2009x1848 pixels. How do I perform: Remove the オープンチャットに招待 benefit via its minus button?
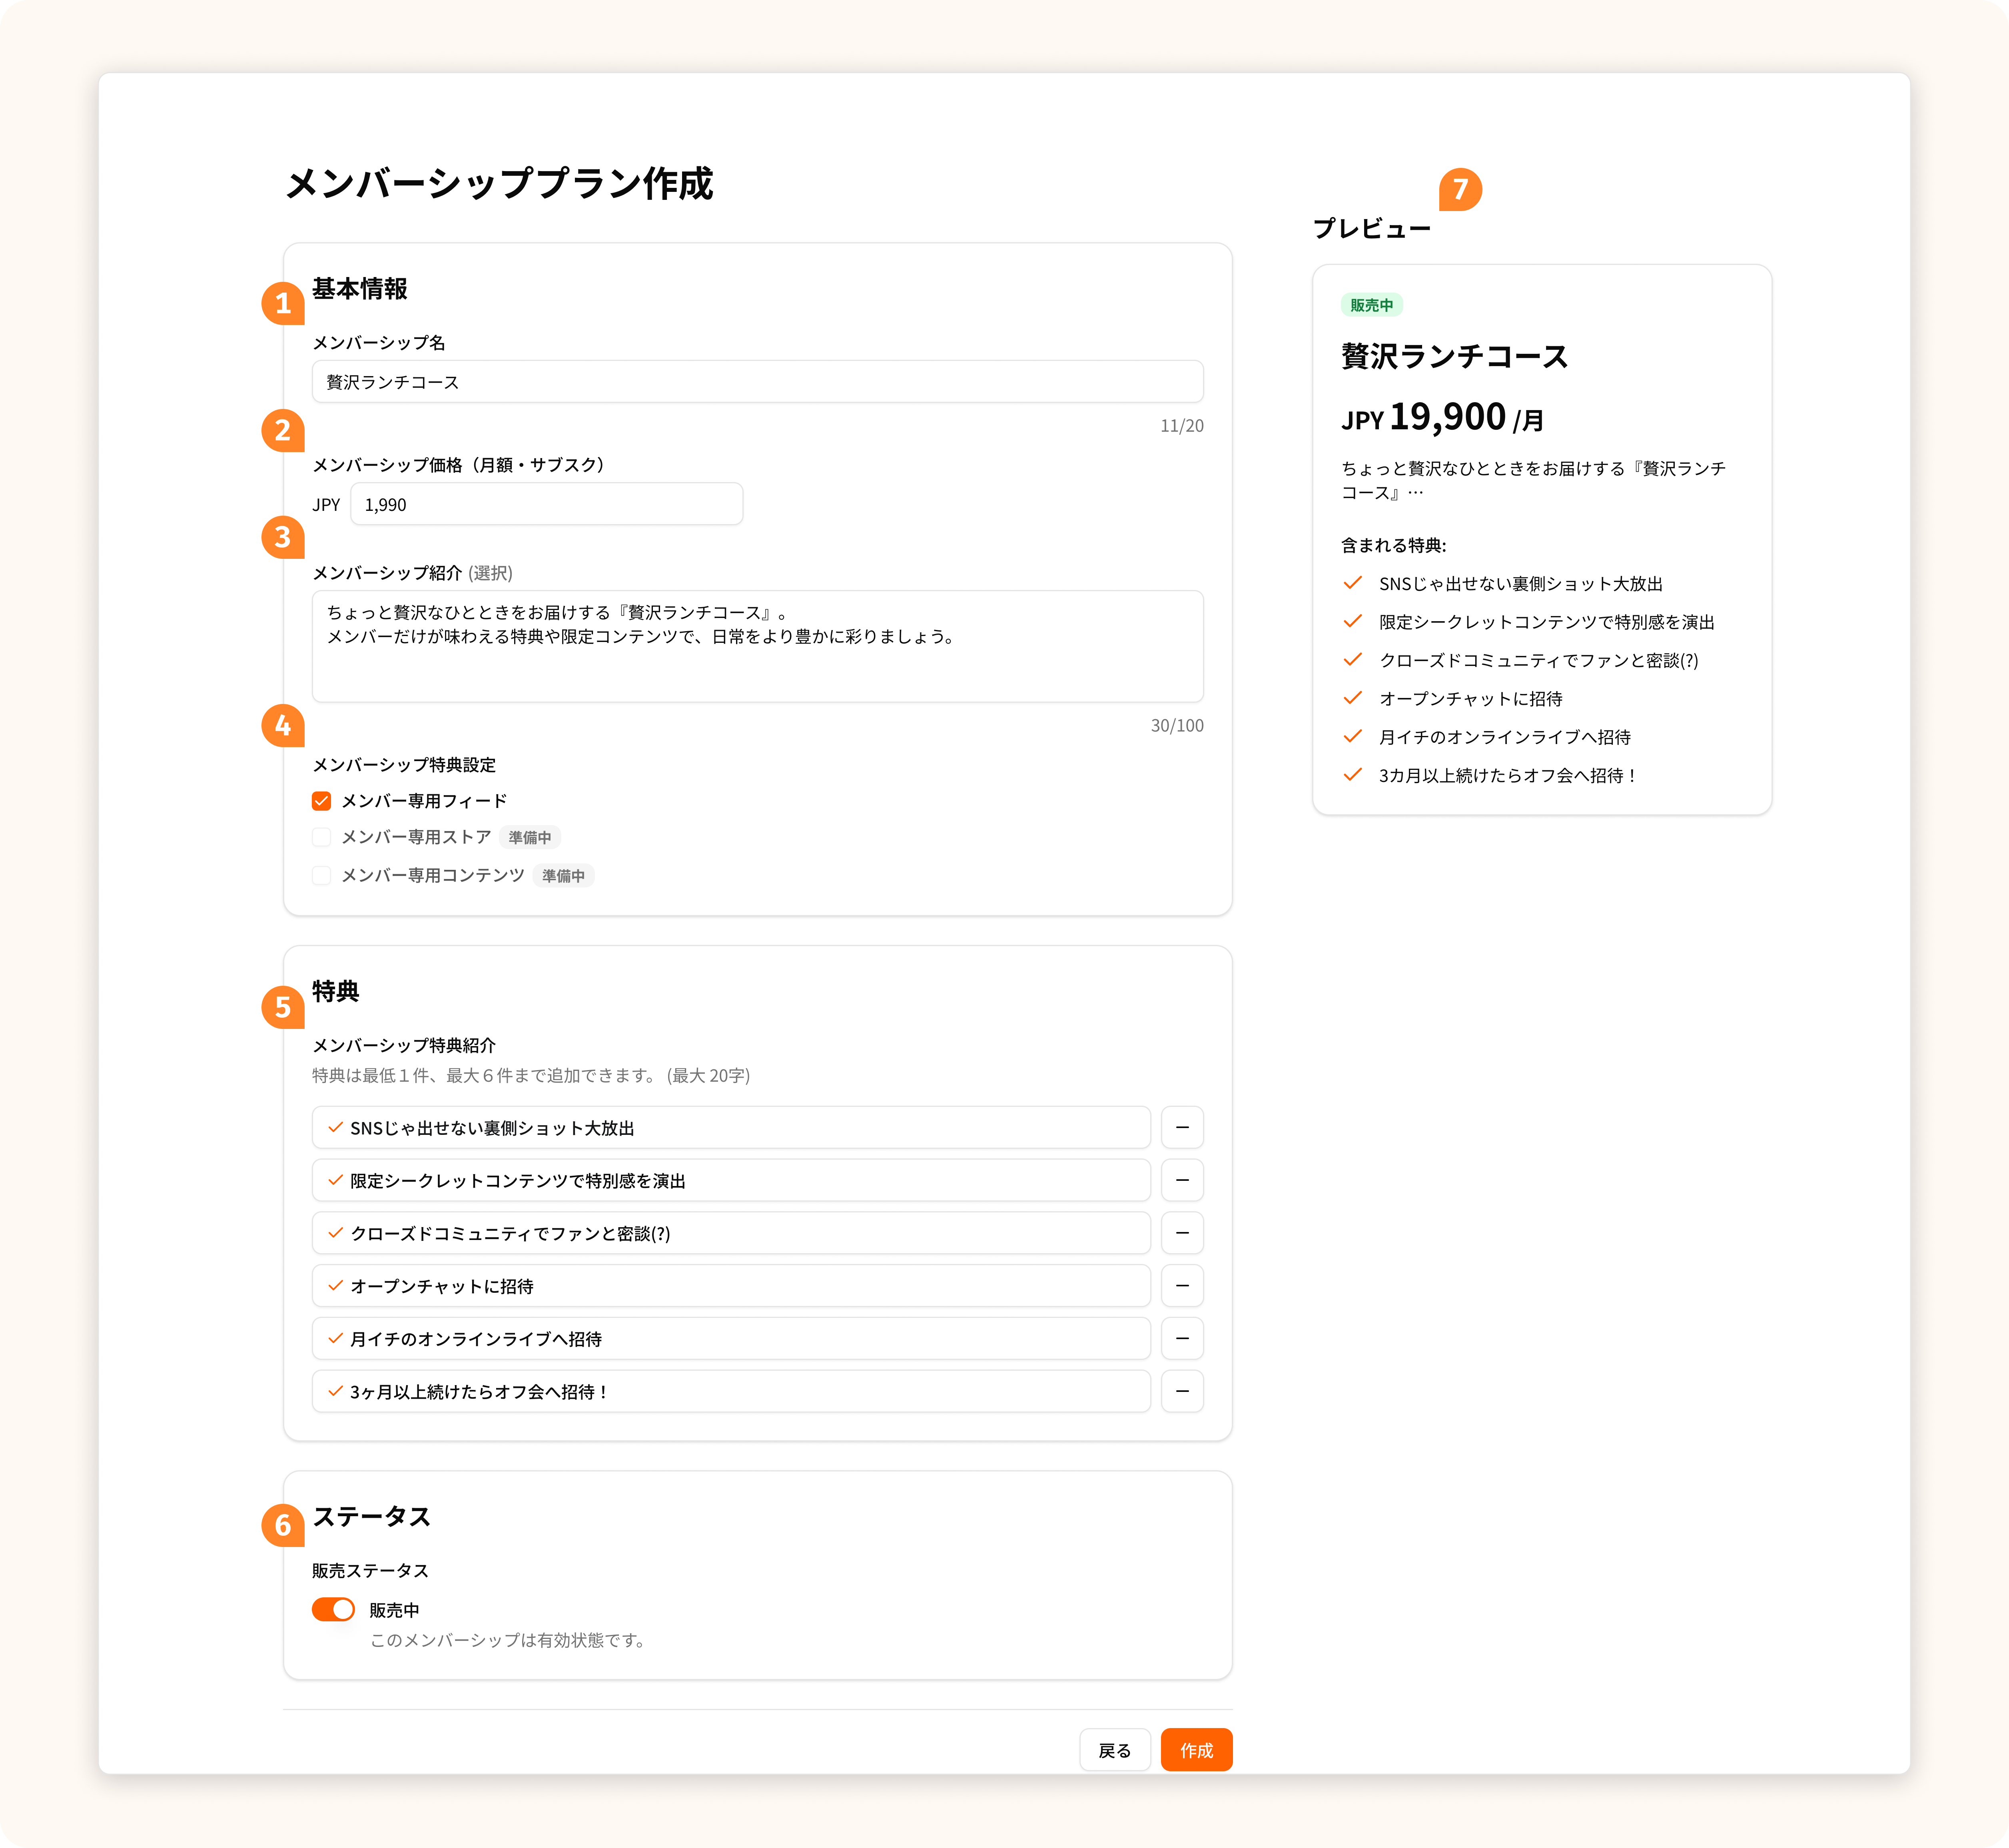1181,1286
